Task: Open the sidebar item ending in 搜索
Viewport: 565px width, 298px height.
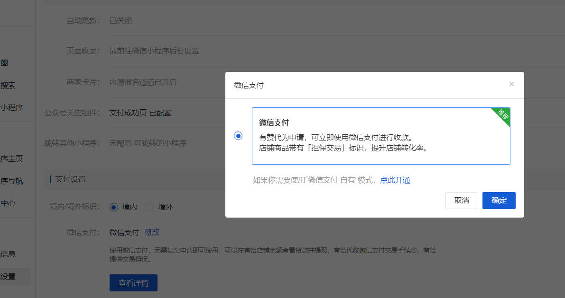Action: point(8,86)
